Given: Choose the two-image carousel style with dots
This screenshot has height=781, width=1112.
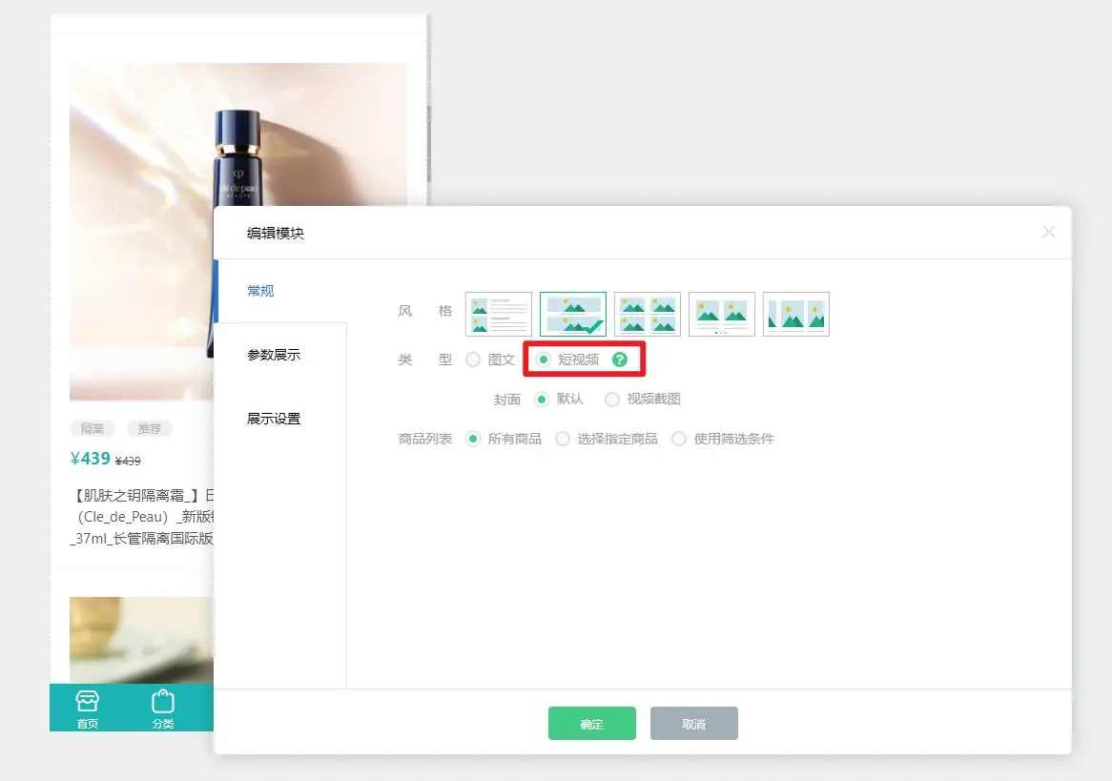Looking at the screenshot, I should click(x=721, y=315).
